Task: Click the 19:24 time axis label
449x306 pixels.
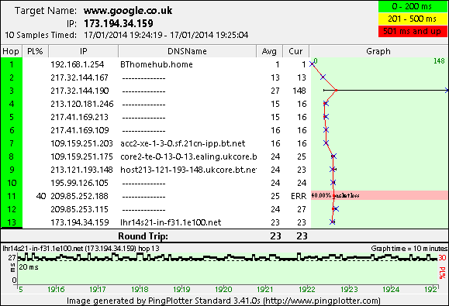Action: click(x=391, y=290)
